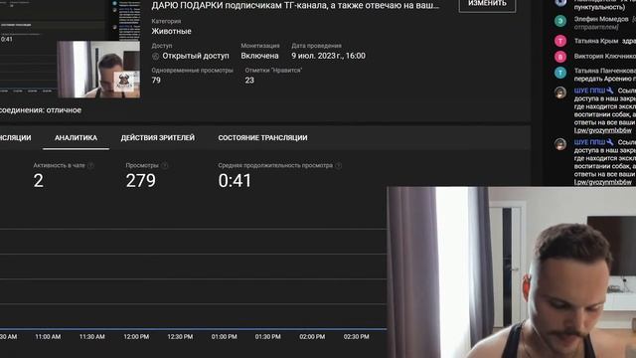This screenshot has width=636, height=358.
Task: Click the ИЗМЕНИТЬ edit button
Action: [x=487, y=4]
